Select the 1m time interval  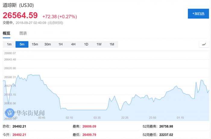point(9,44)
